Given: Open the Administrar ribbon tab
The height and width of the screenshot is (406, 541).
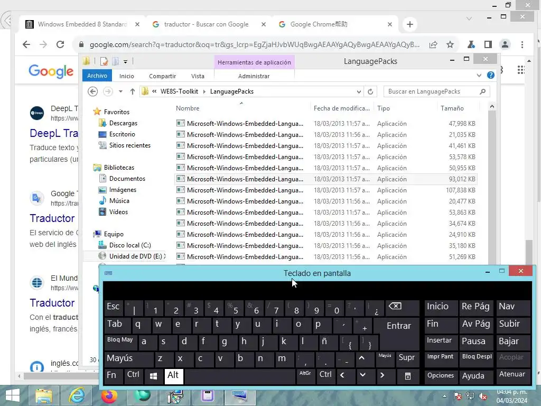Looking at the screenshot, I should (x=254, y=76).
